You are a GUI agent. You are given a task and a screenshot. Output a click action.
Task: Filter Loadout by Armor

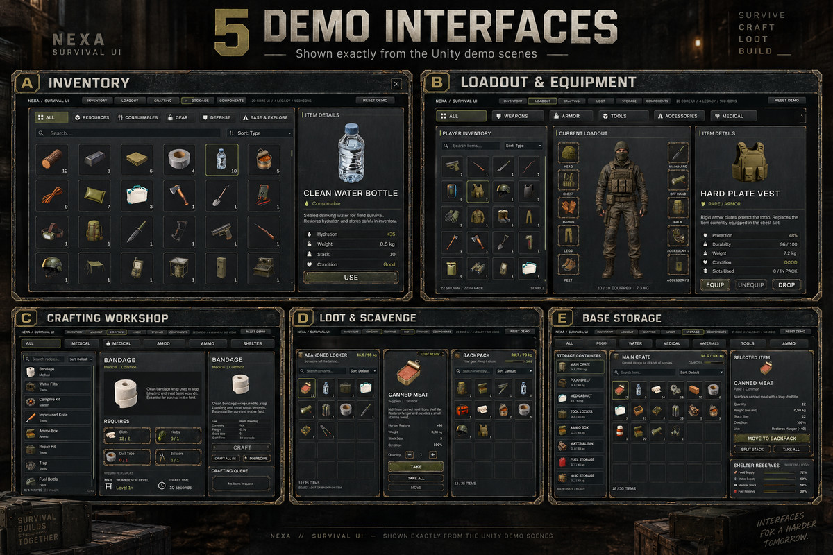[x=572, y=116]
